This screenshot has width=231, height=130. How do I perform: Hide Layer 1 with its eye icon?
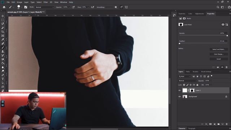tap(180, 90)
